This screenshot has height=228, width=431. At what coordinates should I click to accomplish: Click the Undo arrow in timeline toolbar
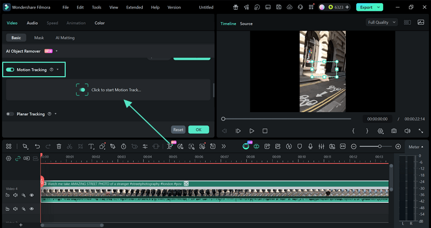(37, 146)
